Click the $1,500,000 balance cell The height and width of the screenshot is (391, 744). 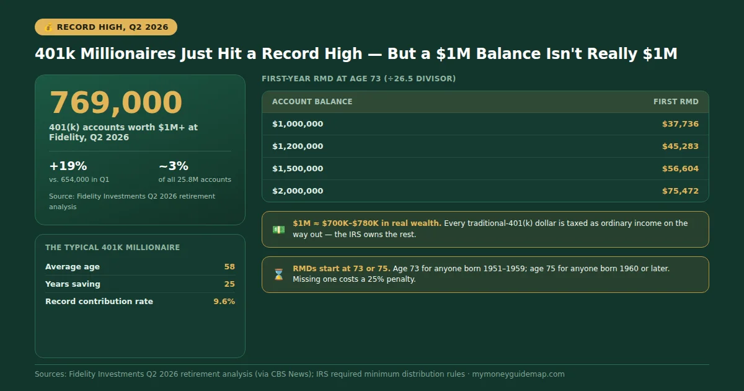(x=298, y=169)
